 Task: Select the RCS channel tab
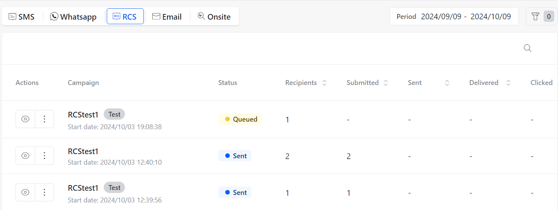coord(125,16)
